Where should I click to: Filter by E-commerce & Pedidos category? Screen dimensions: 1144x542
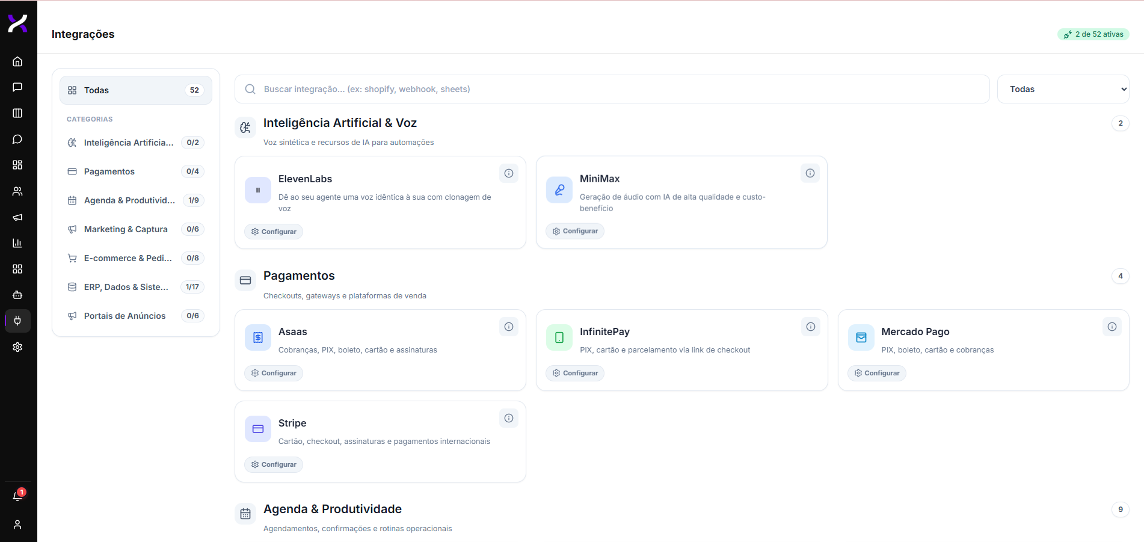[x=136, y=258]
